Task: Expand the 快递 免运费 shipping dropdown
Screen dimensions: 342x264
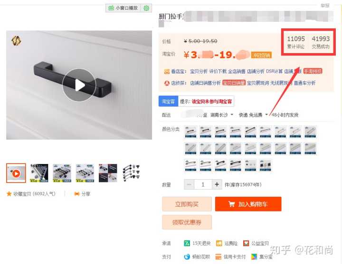Action: click(266, 115)
